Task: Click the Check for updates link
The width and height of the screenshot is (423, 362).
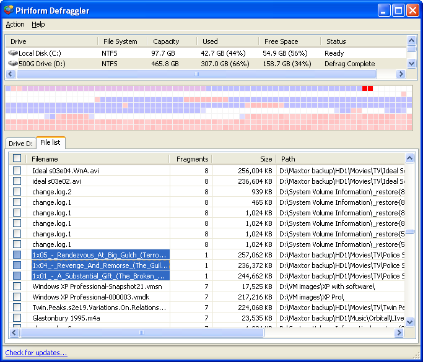Action: point(36,353)
